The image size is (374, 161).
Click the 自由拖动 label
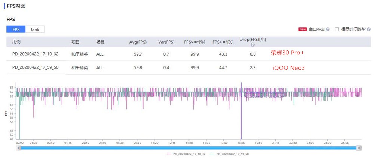pyautogui.click(x=317, y=29)
